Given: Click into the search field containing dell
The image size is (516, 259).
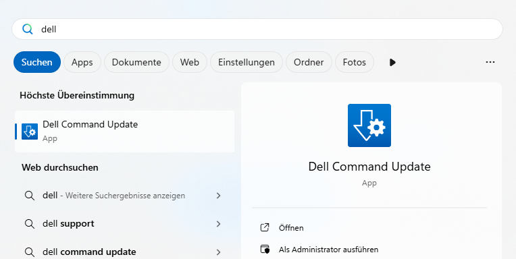Looking at the screenshot, I should (257, 29).
